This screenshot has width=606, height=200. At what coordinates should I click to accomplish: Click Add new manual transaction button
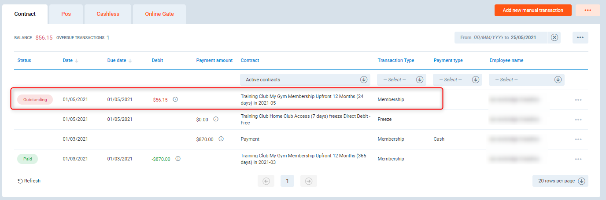tap(533, 10)
